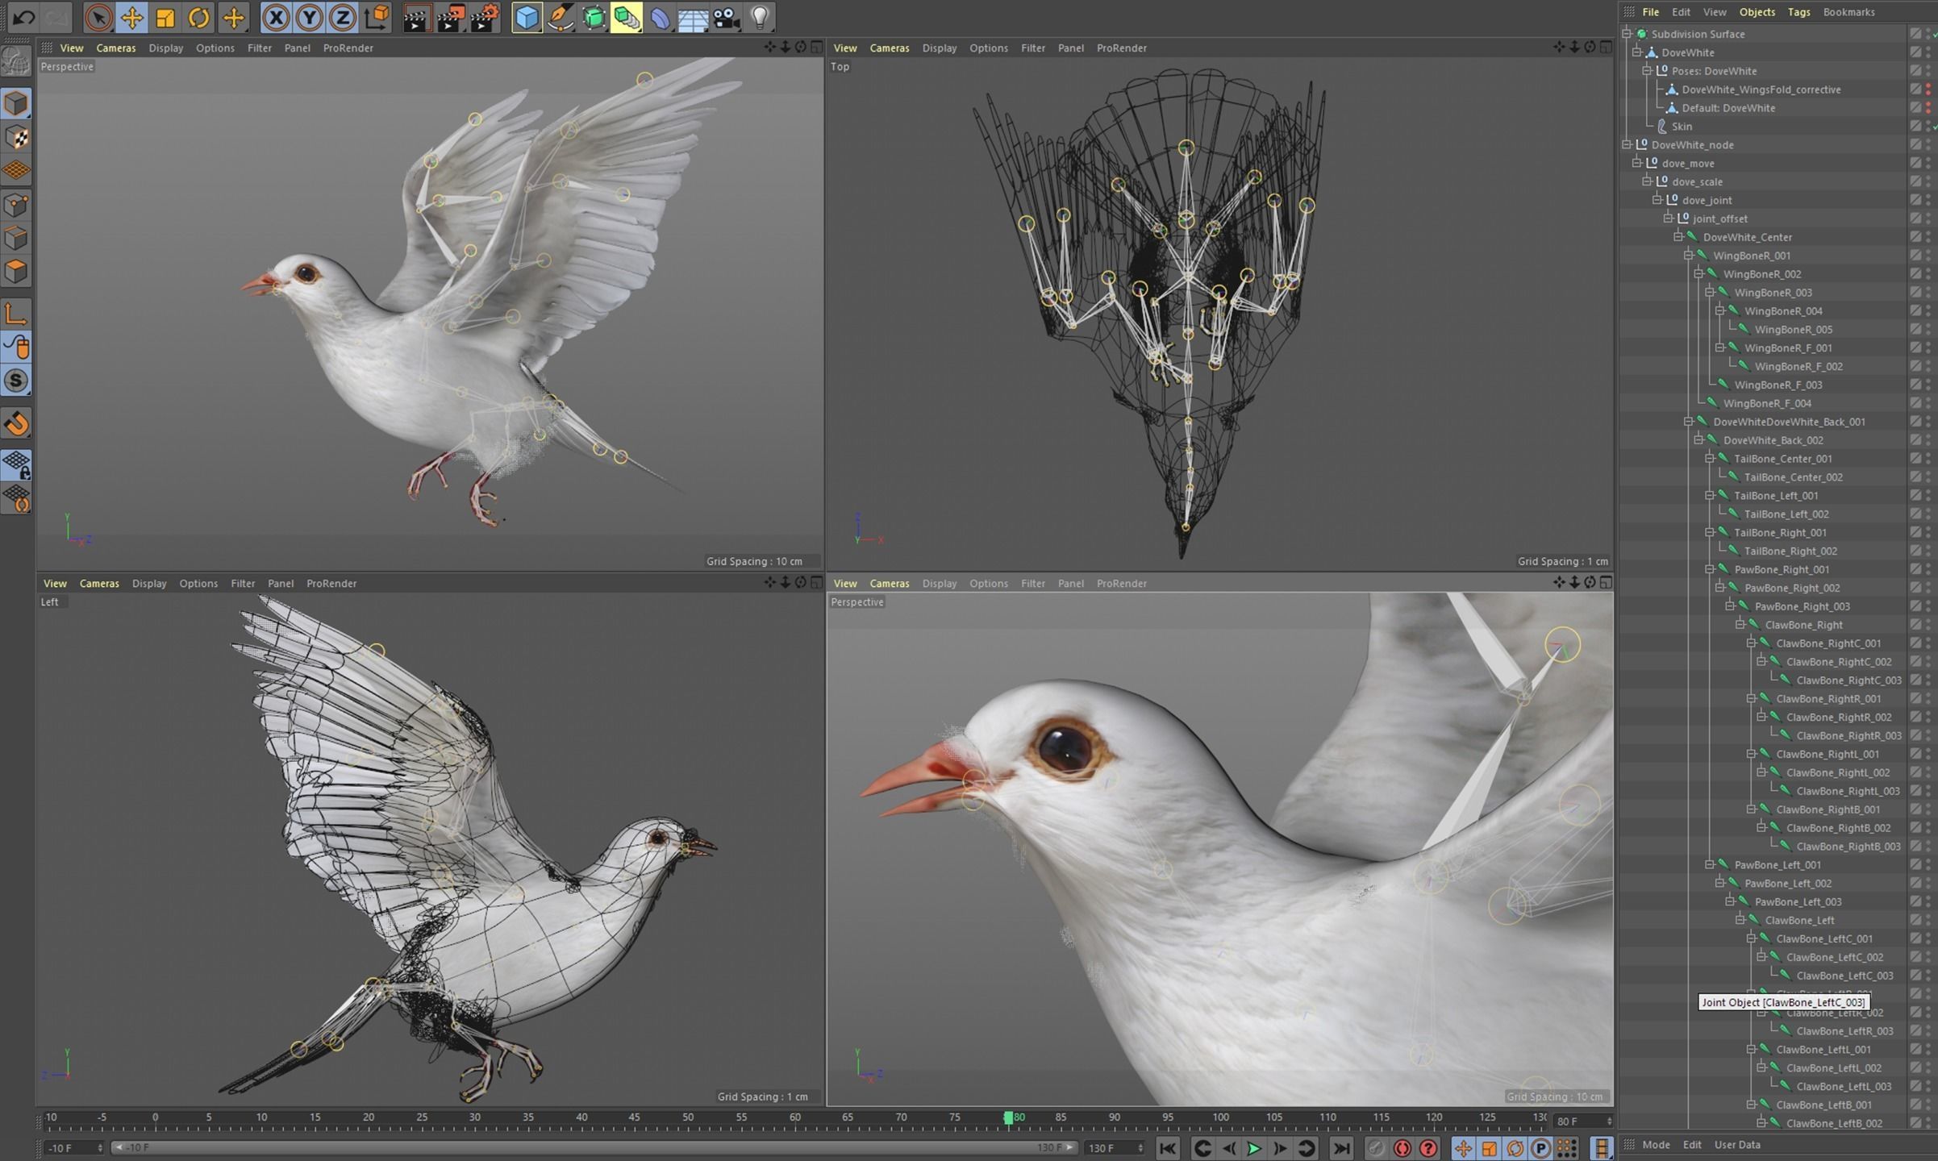Toggle the Z axis lock
The image size is (1938, 1161).
[x=343, y=18]
